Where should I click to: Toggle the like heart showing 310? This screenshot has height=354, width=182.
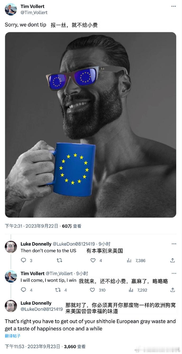[92, 290]
